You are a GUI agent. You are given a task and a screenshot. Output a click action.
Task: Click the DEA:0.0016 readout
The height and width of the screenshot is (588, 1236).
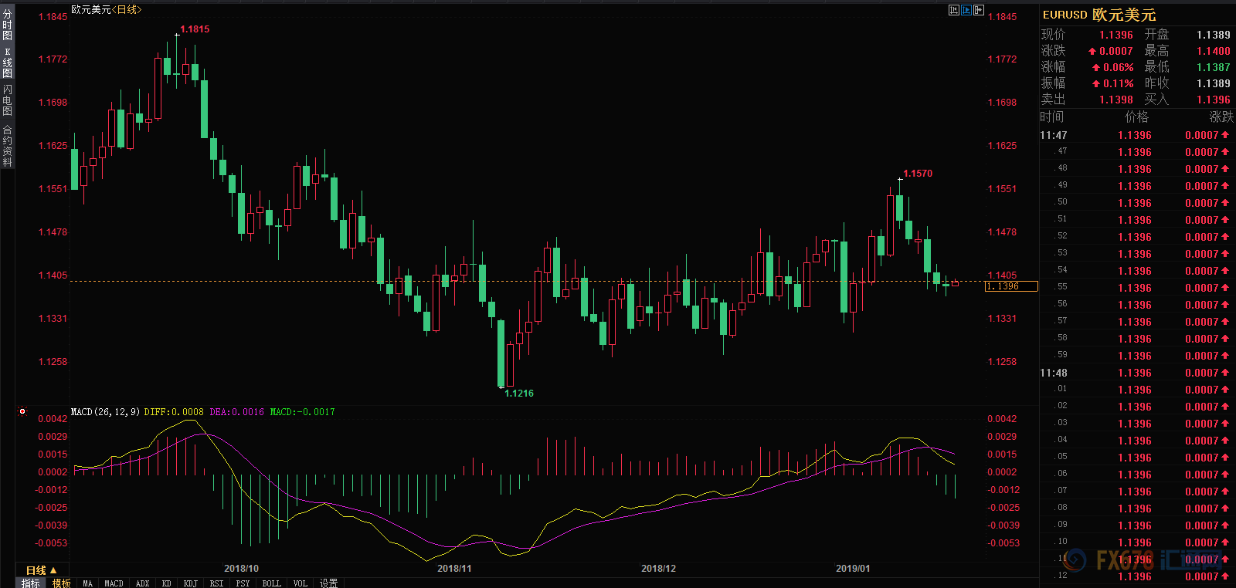237,412
